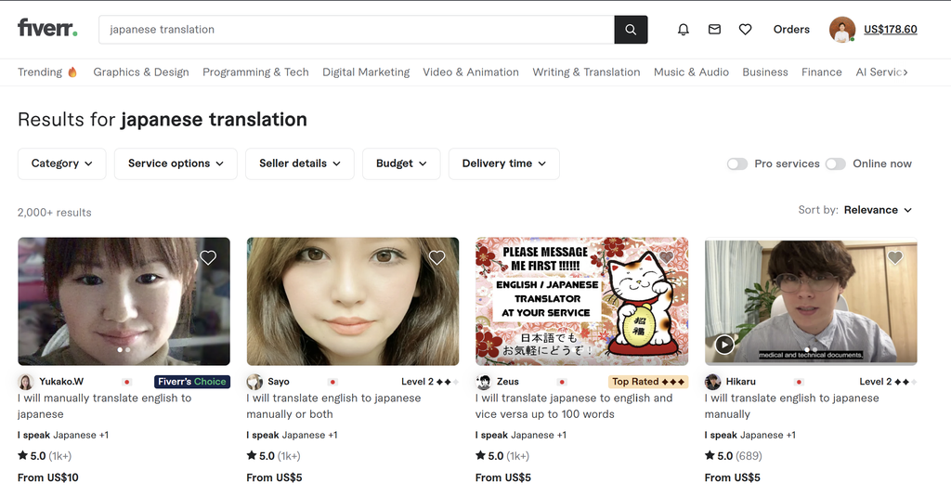The image size is (951, 496).
Task: Open Zeus lucky cat gig thumbnail
Action: (581, 301)
